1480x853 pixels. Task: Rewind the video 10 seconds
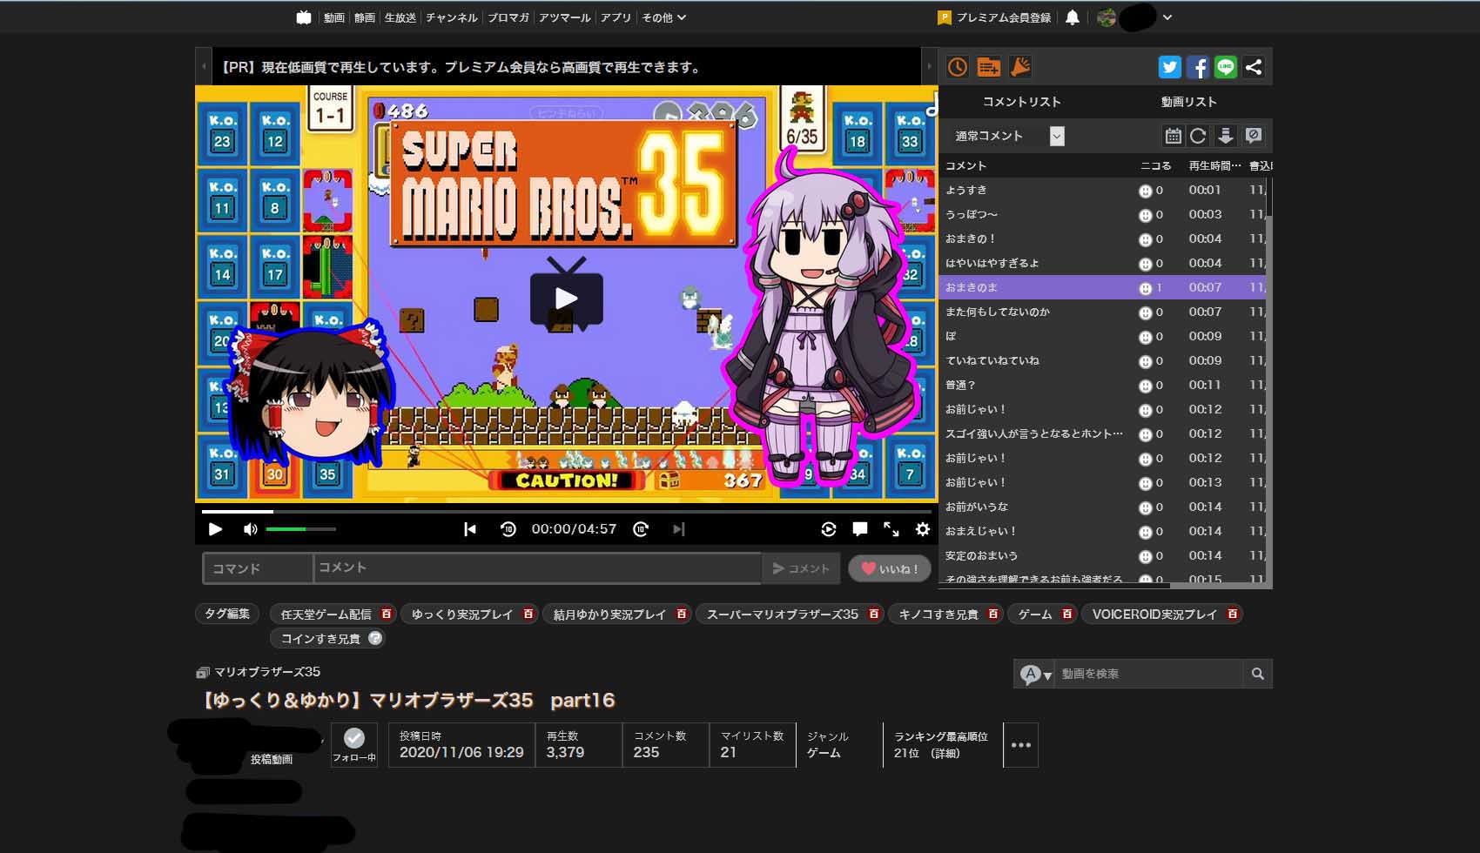(508, 529)
